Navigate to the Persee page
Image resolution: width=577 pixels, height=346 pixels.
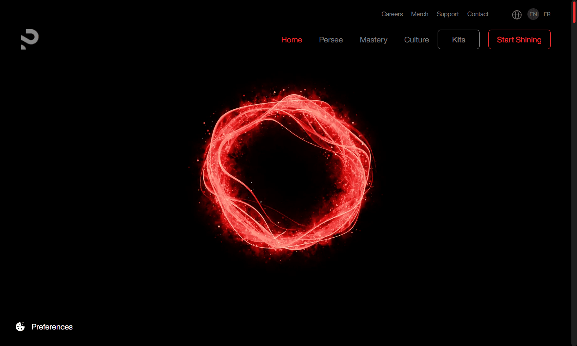point(331,39)
